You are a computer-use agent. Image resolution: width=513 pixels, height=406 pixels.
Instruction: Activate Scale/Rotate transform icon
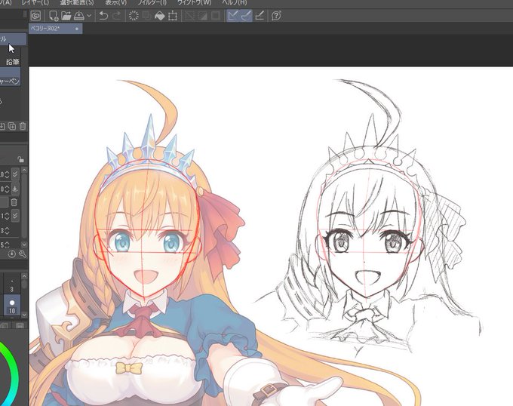pos(173,15)
